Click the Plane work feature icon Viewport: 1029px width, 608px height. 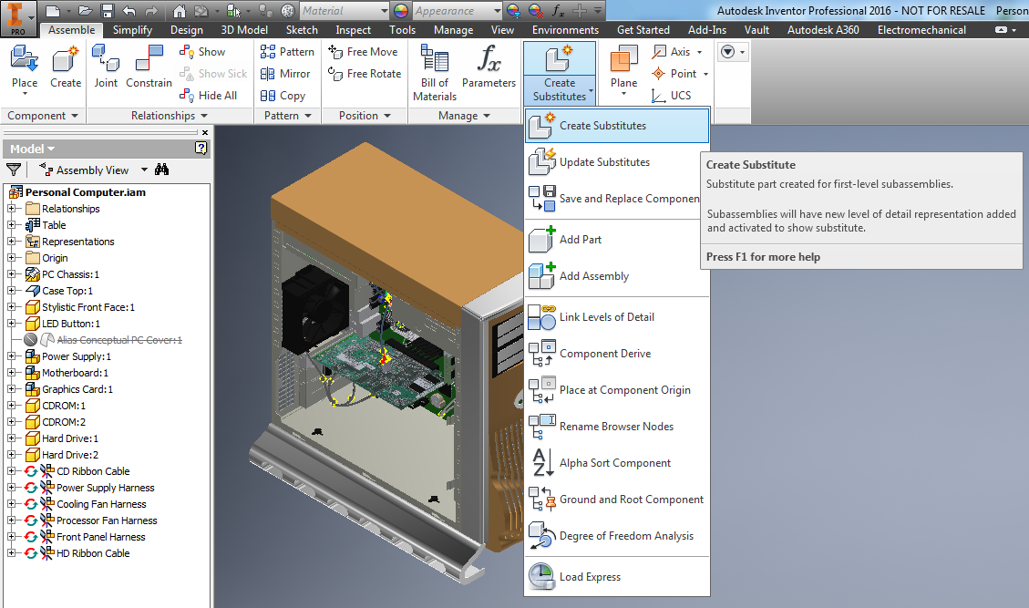[x=623, y=59]
